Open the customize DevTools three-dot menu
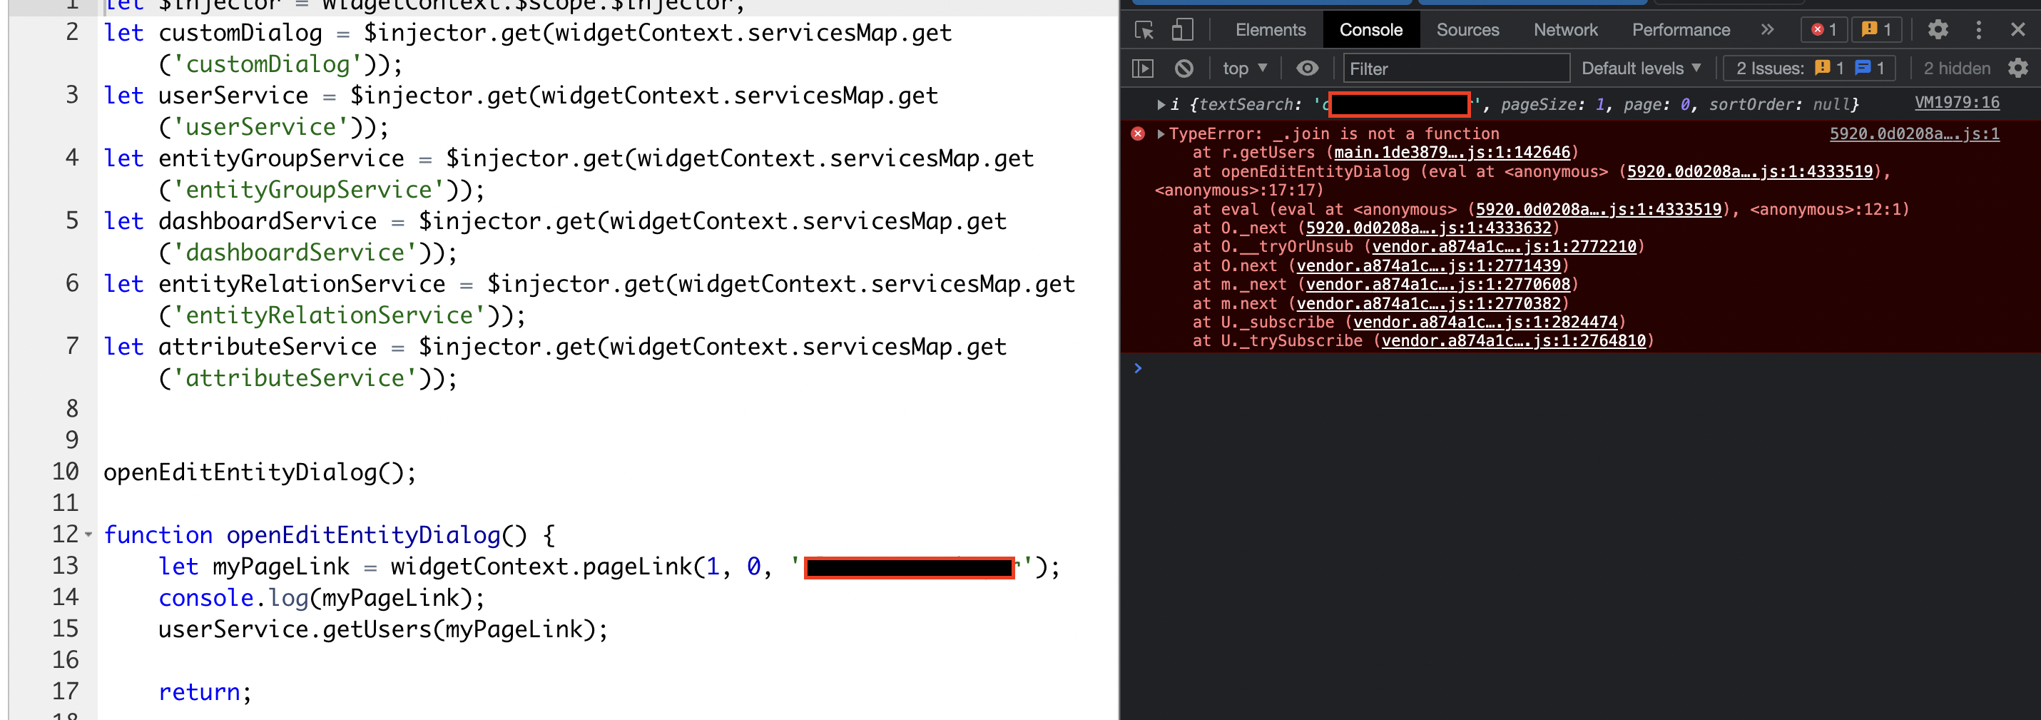This screenshot has height=720, width=2041. click(1978, 29)
